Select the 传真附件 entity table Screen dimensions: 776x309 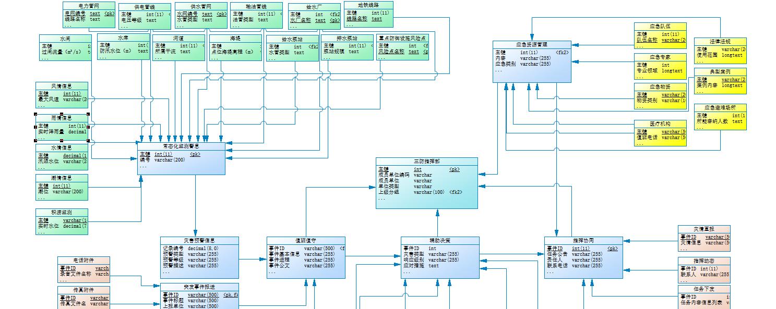(83, 298)
